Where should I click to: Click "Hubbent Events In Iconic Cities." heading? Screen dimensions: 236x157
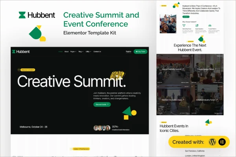pos(174,128)
